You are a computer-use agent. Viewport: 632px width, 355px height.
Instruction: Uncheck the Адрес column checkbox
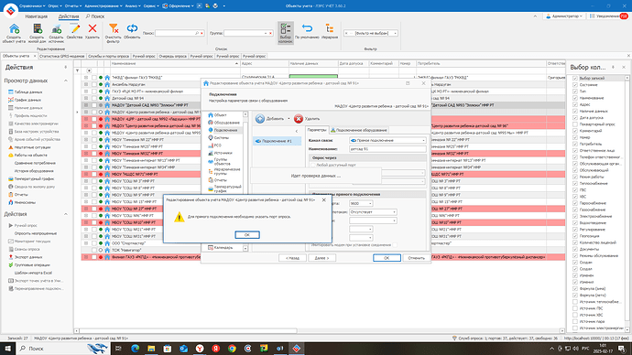(575, 104)
